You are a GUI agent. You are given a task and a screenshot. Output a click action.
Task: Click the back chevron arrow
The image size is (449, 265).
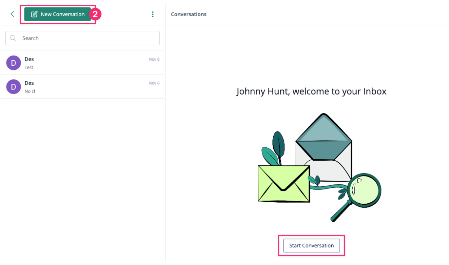coord(12,14)
